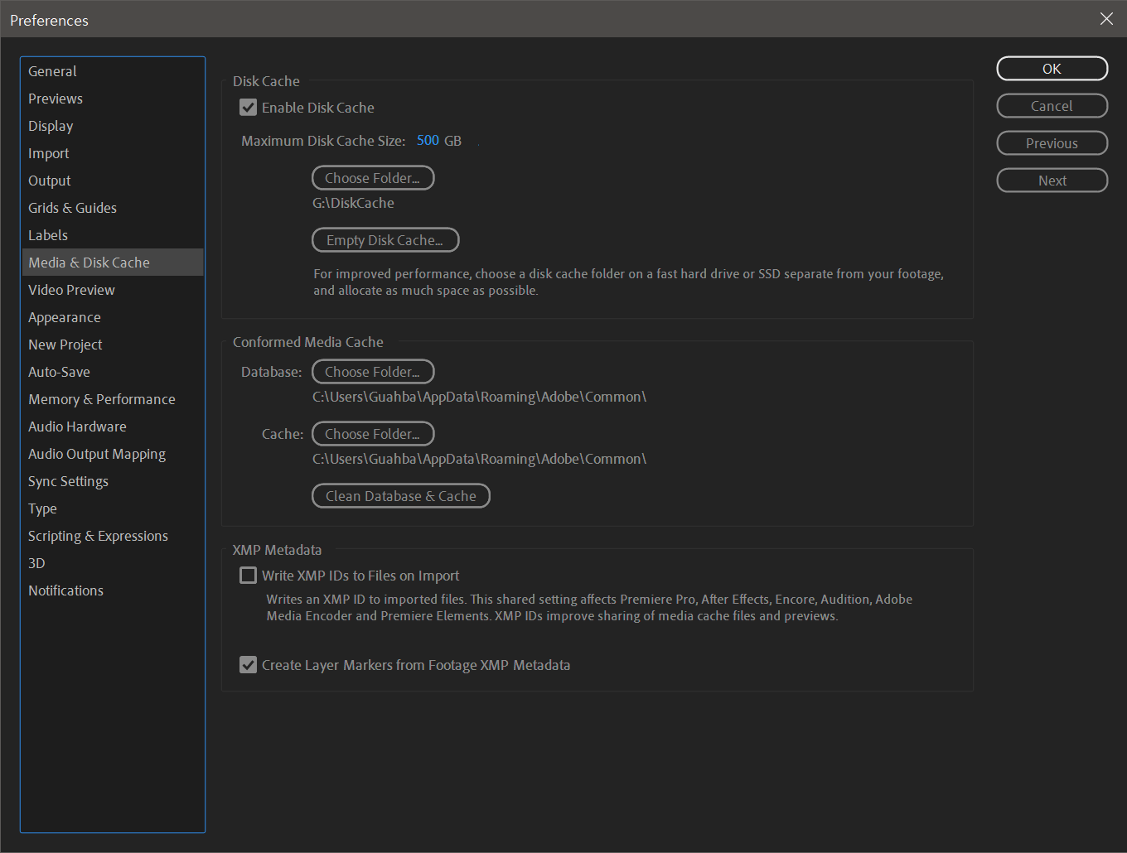
Task: Open the General preferences section
Action: [52, 70]
